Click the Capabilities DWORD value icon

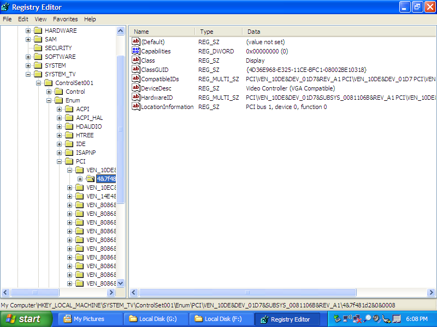(x=135, y=51)
